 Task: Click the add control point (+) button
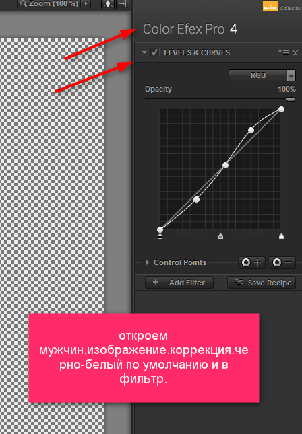[251, 262]
